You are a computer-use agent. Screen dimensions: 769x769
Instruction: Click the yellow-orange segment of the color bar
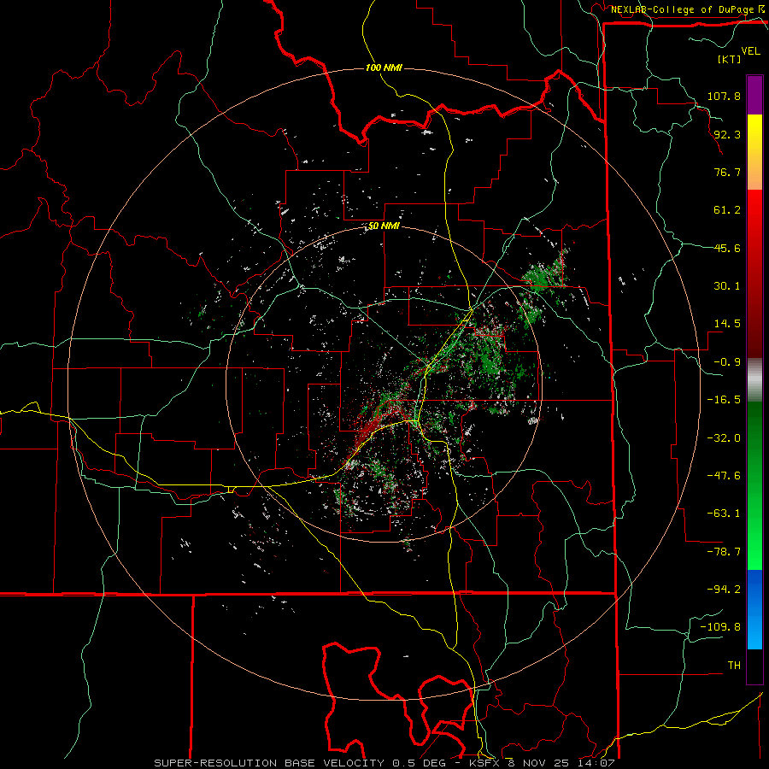tap(754, 152)
